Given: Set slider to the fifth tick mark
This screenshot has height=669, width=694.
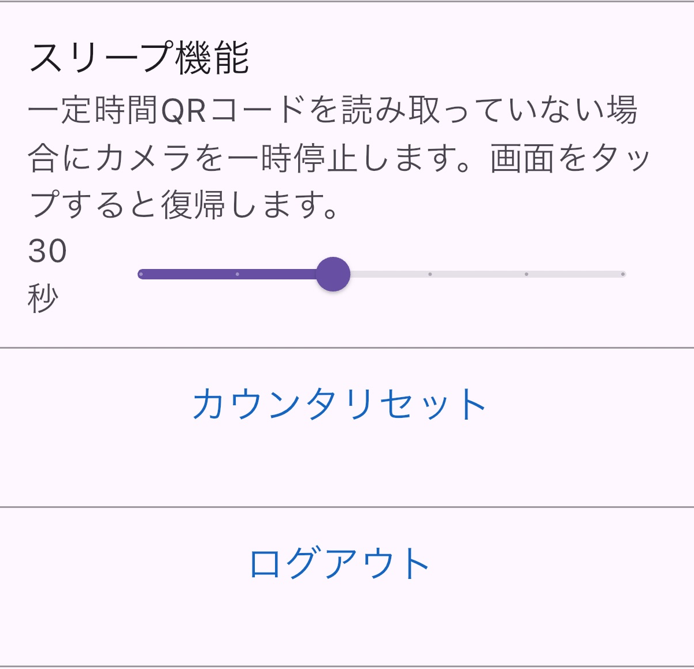Looking at the screenshot, I should (526, 274).
